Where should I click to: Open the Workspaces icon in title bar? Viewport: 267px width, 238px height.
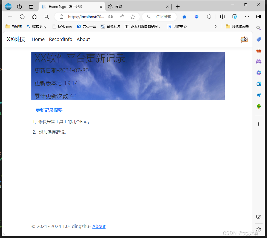tap(19, 7)
